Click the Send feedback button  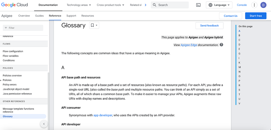(x=210, y=26)
